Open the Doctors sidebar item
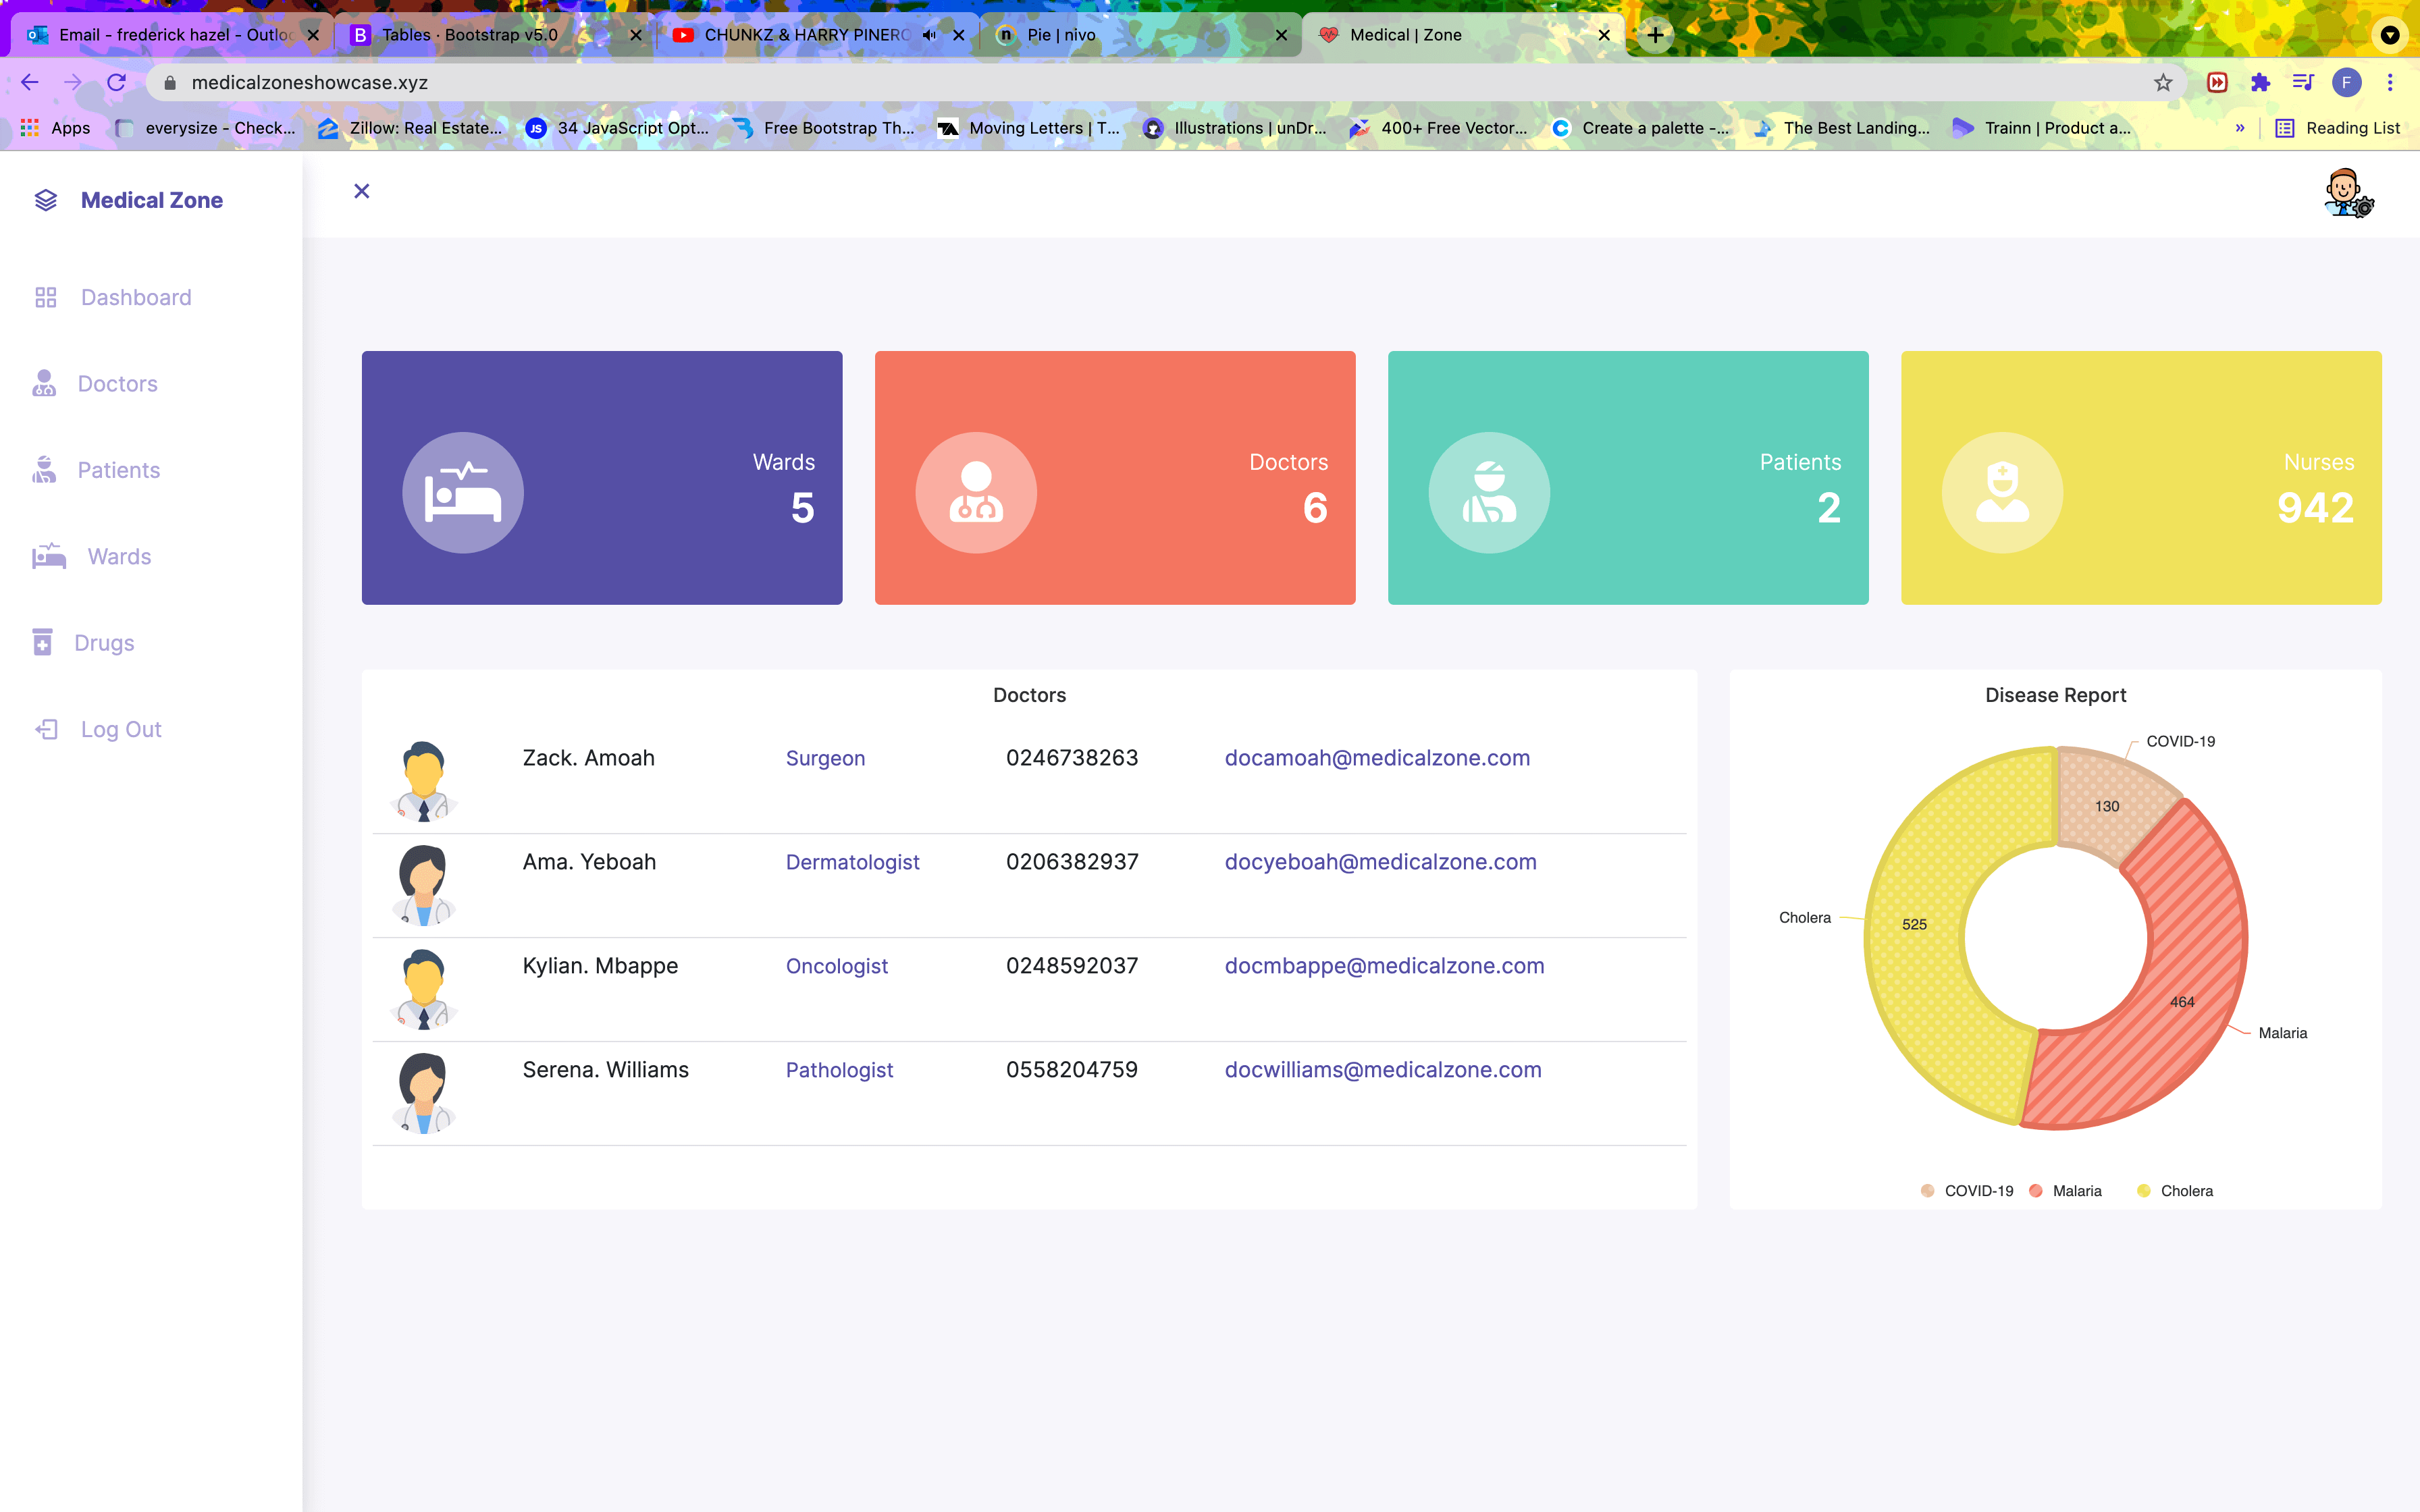Viewport: 2420px width, 1512px height. tap(117, 384)
